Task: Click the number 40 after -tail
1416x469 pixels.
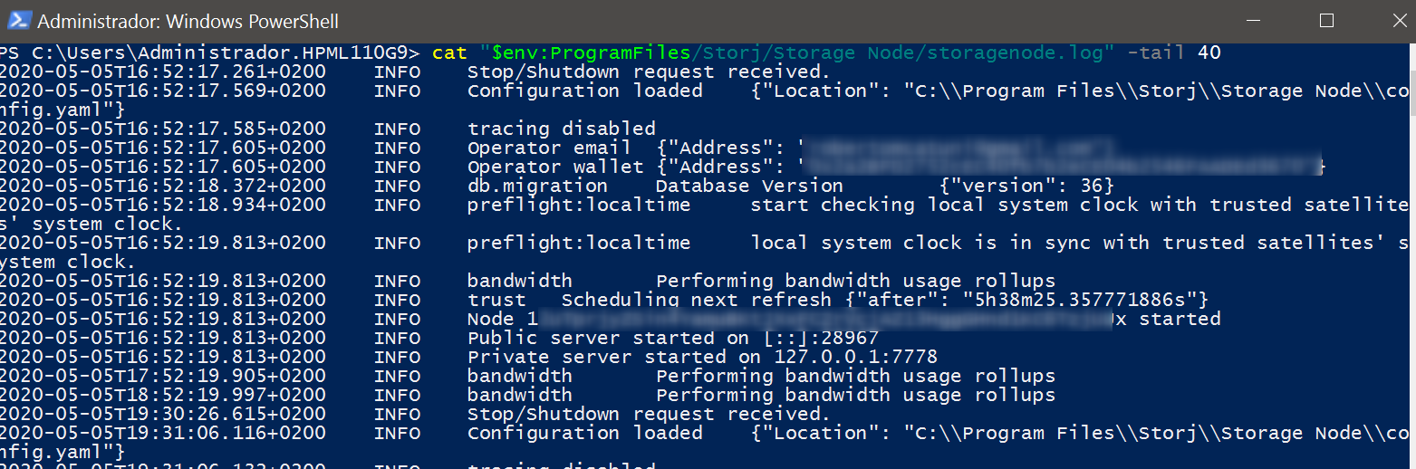Action: (x=1209, y=53)
